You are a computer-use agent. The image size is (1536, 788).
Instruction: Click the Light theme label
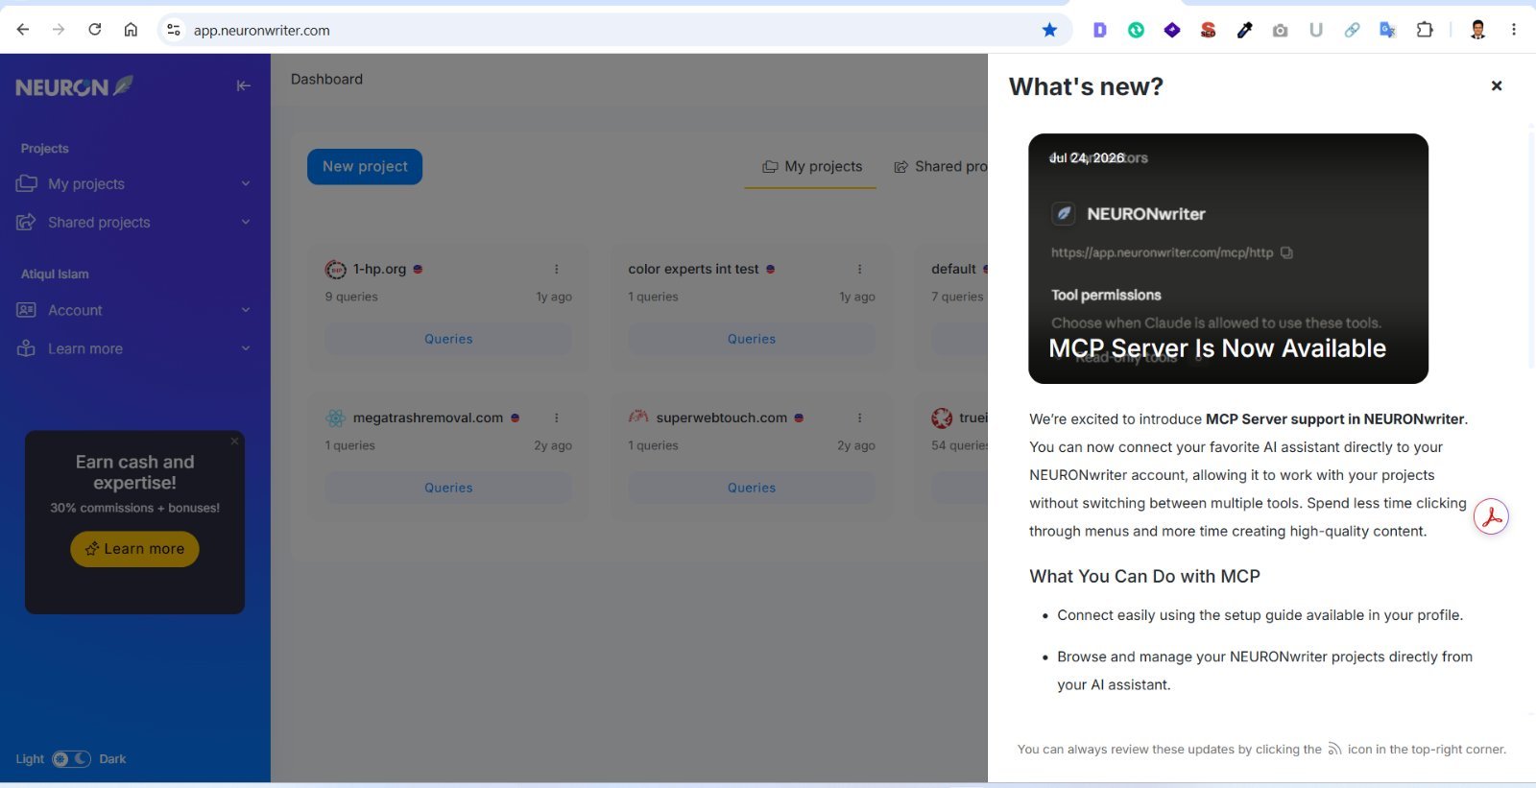tap(30, 758)
